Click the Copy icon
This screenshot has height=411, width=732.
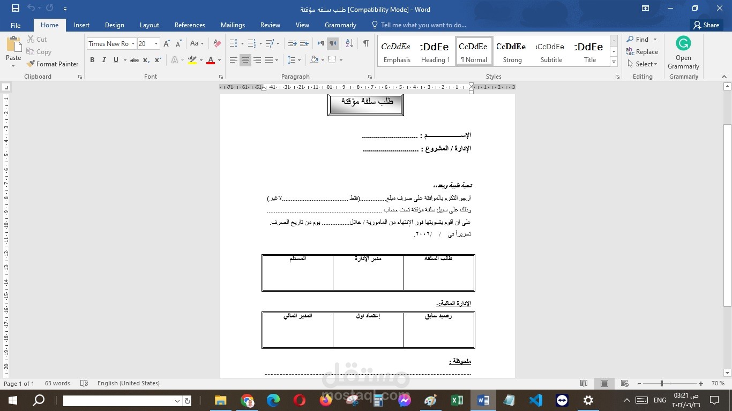click(31, 52)
